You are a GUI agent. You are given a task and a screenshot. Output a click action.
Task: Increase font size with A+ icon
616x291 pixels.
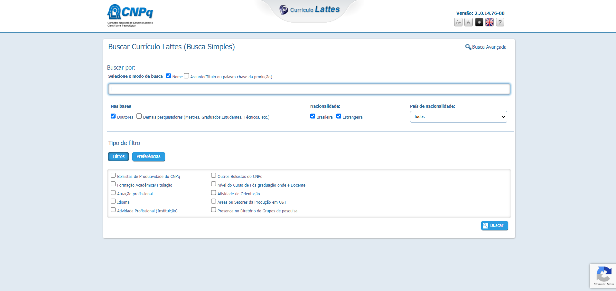pyautogui.click(x=458, y=22)
